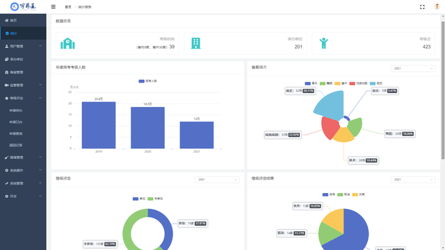Click the bottom gear icon in sidebar

(x=6, y=196)
